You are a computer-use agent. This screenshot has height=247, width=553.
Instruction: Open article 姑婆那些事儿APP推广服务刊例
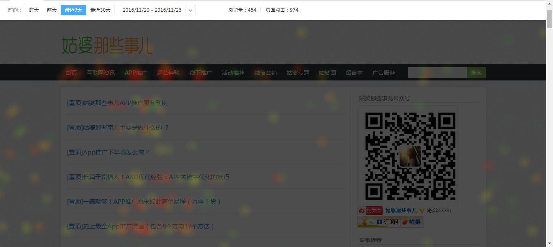pyautogui.click(x=117, y=103)
